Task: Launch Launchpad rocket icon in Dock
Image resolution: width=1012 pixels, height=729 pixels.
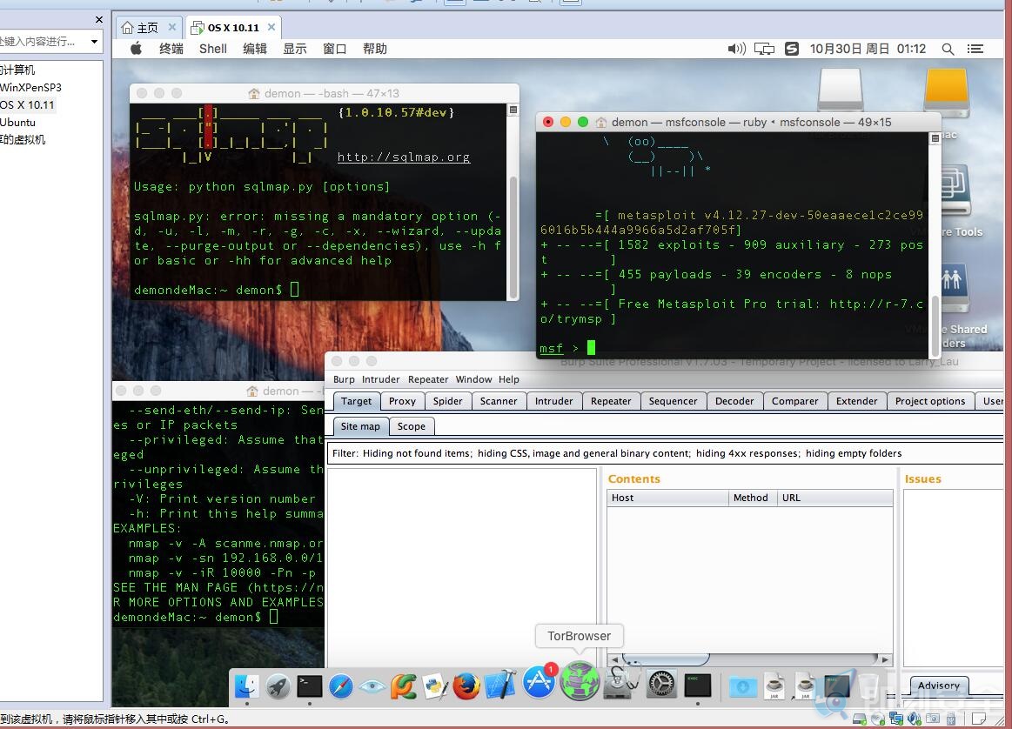Action: [x=278, y=686]
